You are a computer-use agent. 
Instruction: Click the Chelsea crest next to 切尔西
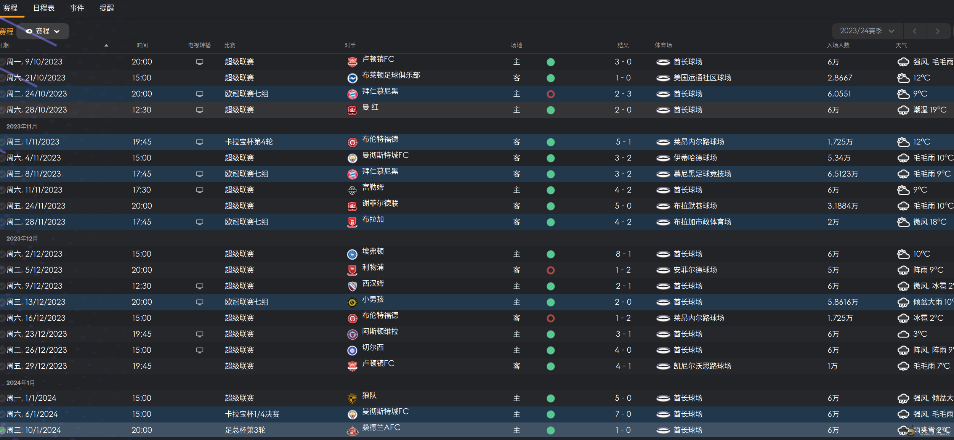click(352, 350)
